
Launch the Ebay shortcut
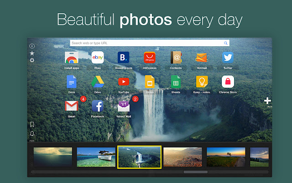click(98, 58)
